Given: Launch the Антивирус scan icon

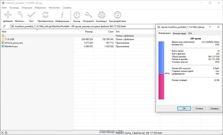Looking at the screenshot, I should click(101, 15).
